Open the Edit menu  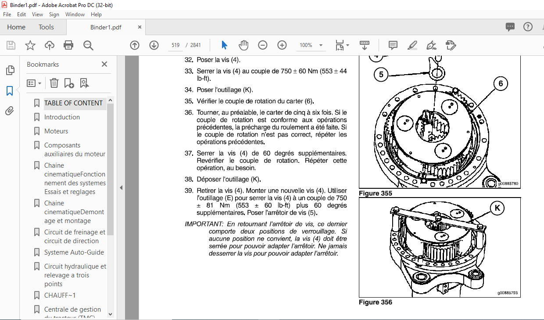pyautogui.click(x=21, y=14)
